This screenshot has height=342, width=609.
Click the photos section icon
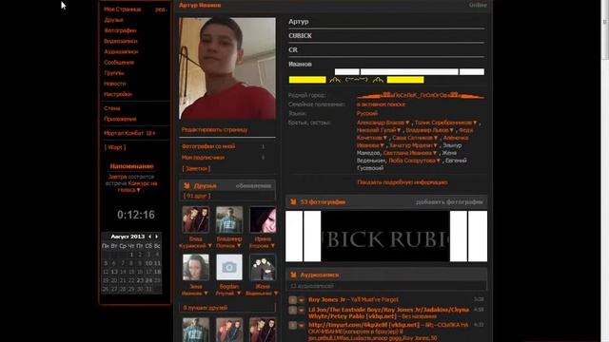point(293,202)
